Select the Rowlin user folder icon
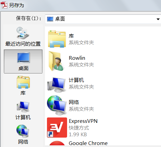161x147 pixels. [x=57, y=61]
